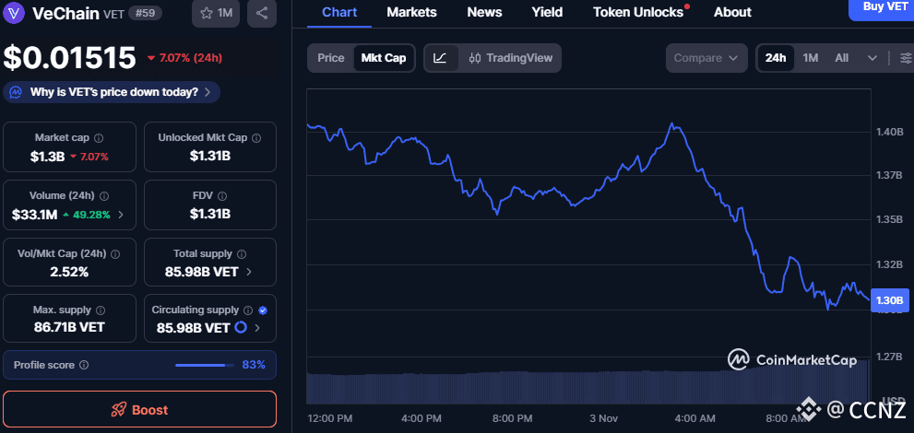914x433 pixels.
Task: Click the share icon next to watchlist
Action: [x=262, y=13]
